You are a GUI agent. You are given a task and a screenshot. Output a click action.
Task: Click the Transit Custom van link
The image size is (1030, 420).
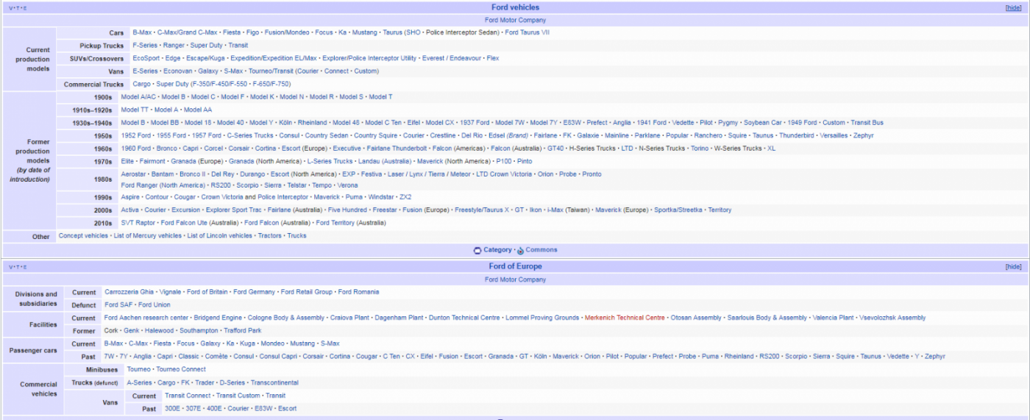tap(238, 396)
